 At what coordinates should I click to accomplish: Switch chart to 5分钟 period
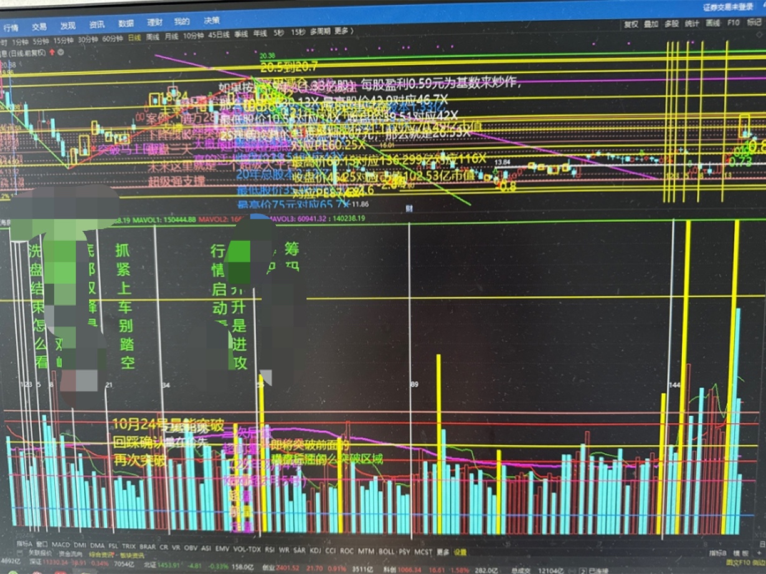[41, 40]
